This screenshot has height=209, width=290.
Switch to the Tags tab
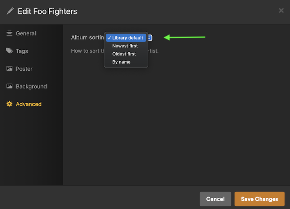[x=22, y=51]
